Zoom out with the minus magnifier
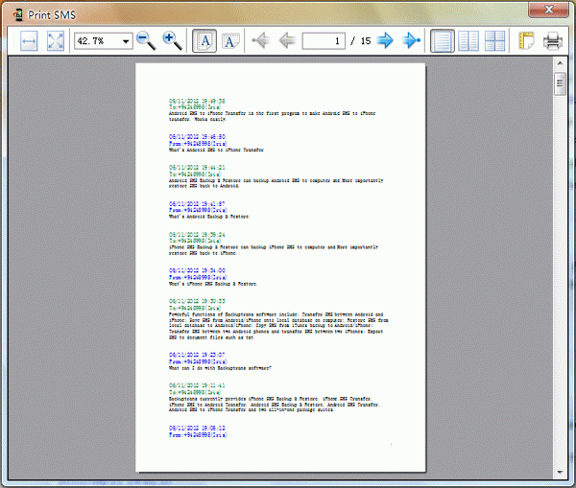Screen dimensions: 576x488 146,41
